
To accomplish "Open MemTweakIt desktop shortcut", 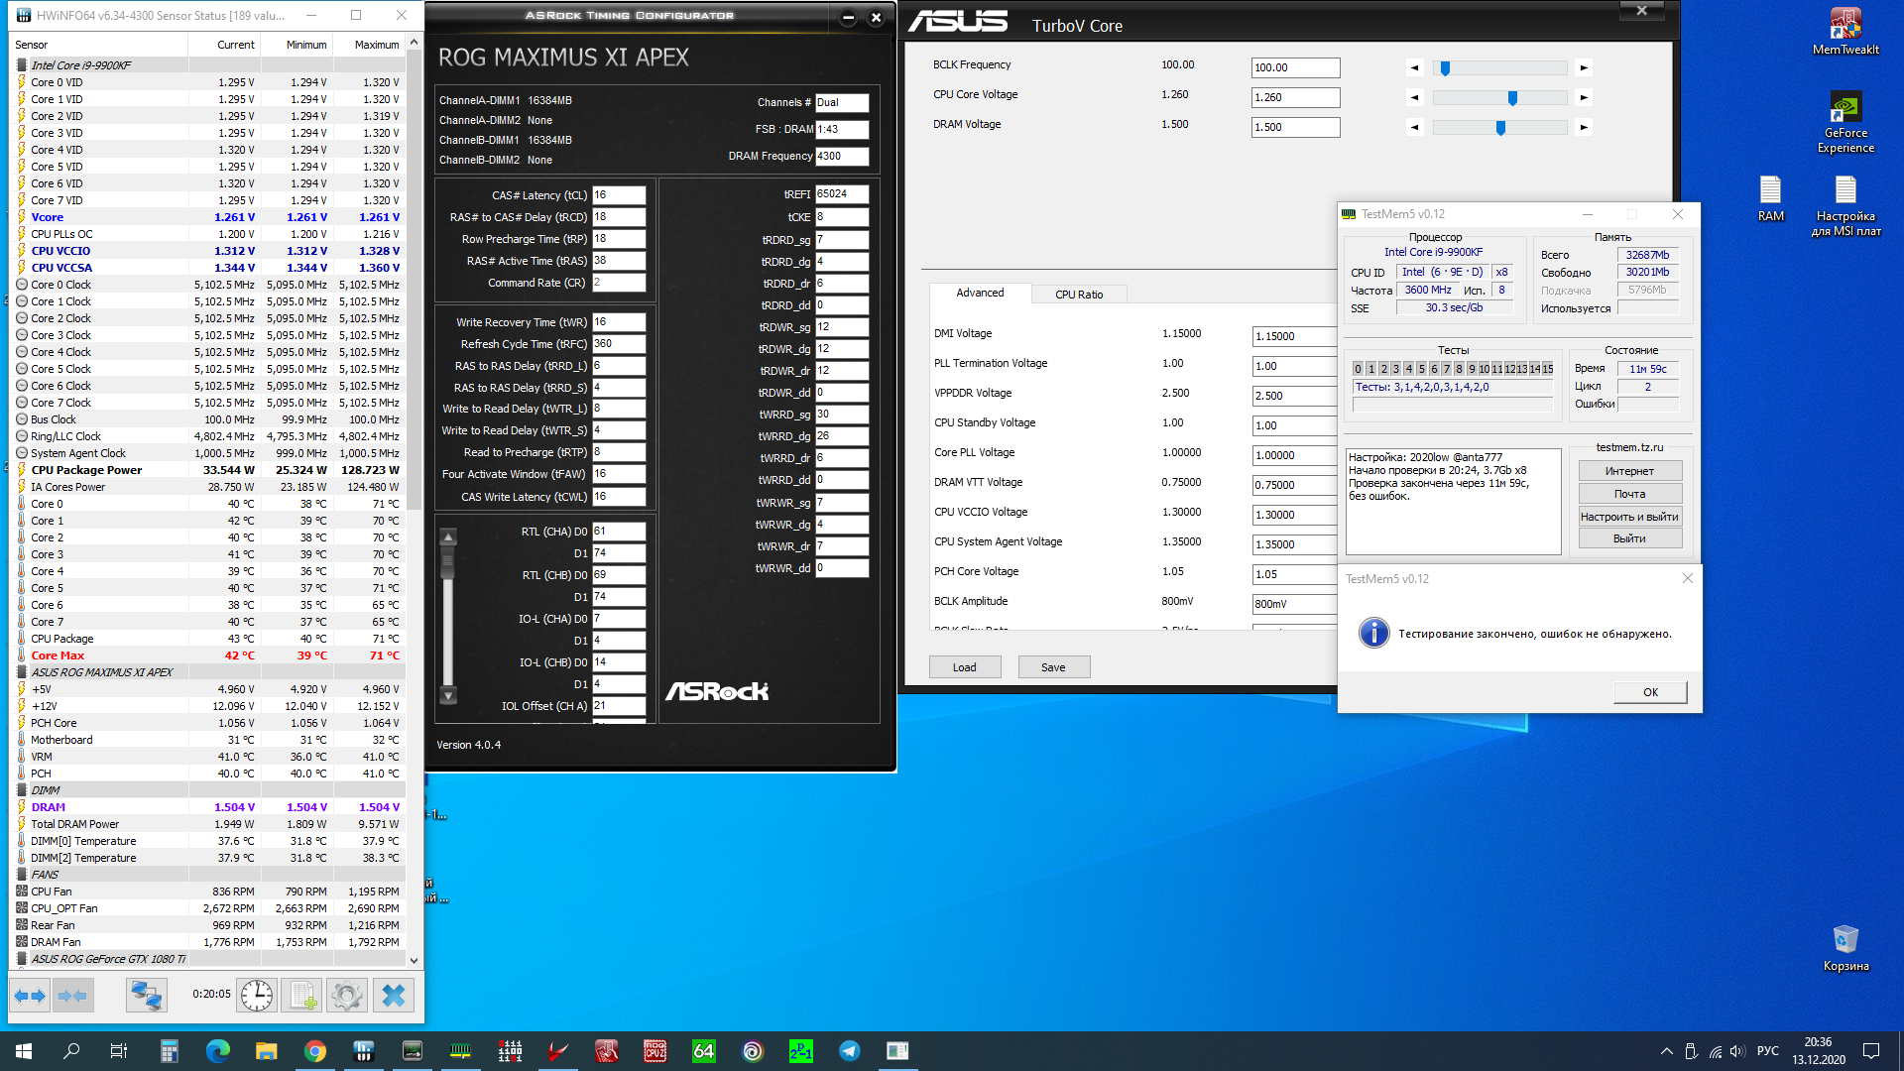I will click(x=1844, y=32).
